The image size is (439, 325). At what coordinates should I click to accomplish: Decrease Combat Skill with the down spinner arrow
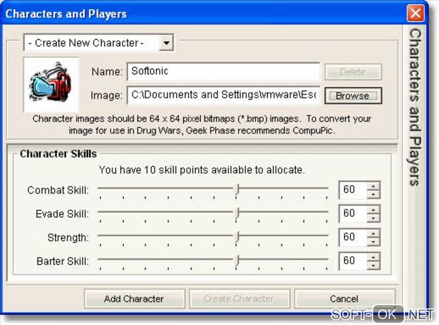click(373, 194)
